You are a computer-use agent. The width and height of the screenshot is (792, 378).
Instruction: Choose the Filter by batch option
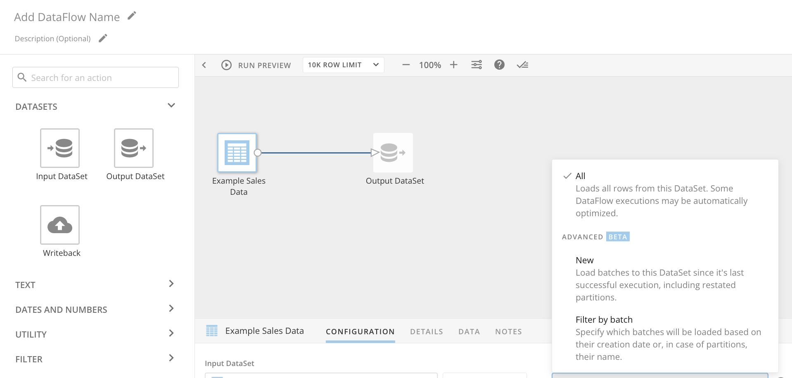(604, 319)
